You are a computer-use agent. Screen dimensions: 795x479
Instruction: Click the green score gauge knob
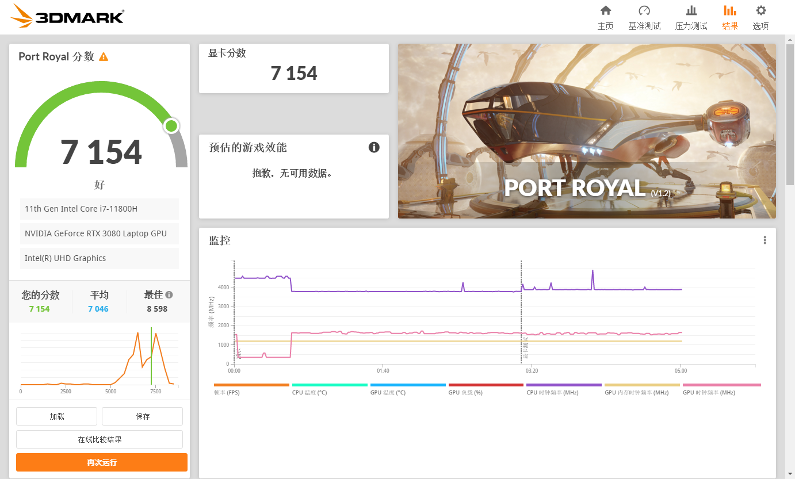click(x=171, y=126)
